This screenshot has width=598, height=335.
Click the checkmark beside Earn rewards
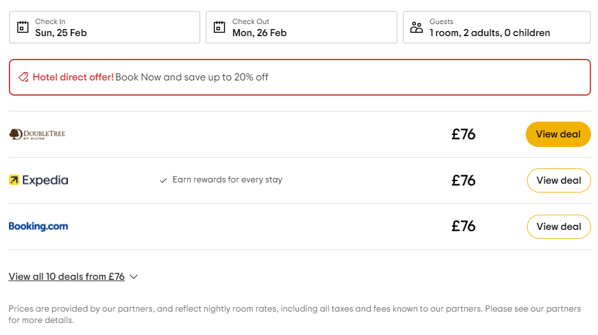coord(164,180)
